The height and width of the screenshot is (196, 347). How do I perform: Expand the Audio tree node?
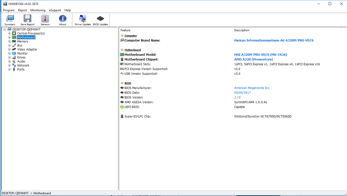click(x=10, y=61)
